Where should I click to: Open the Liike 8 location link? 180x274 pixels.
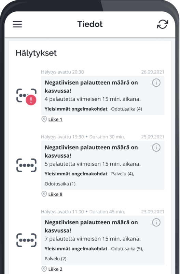[x=55, y=194]
